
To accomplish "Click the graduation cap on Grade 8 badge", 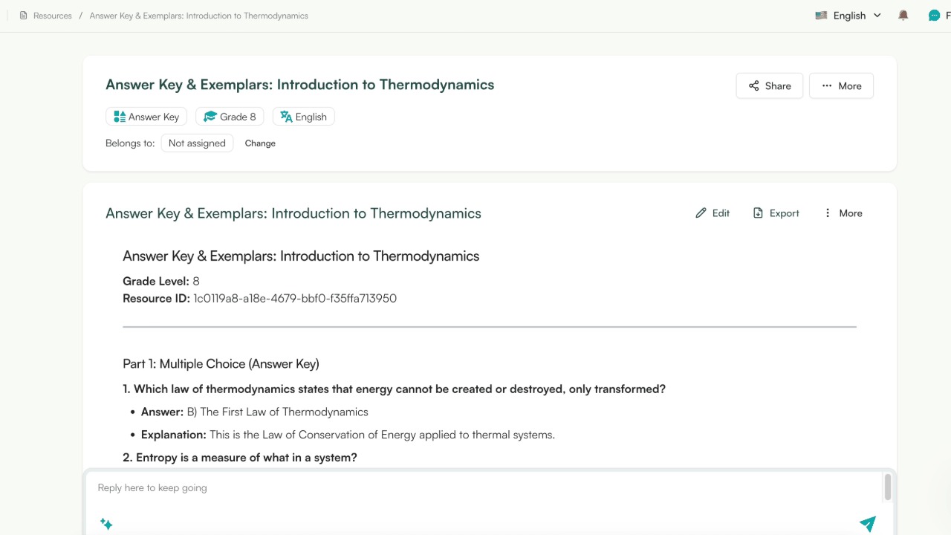I will 210,116.
